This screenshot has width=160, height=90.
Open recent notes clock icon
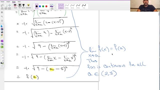coord(2,21)
